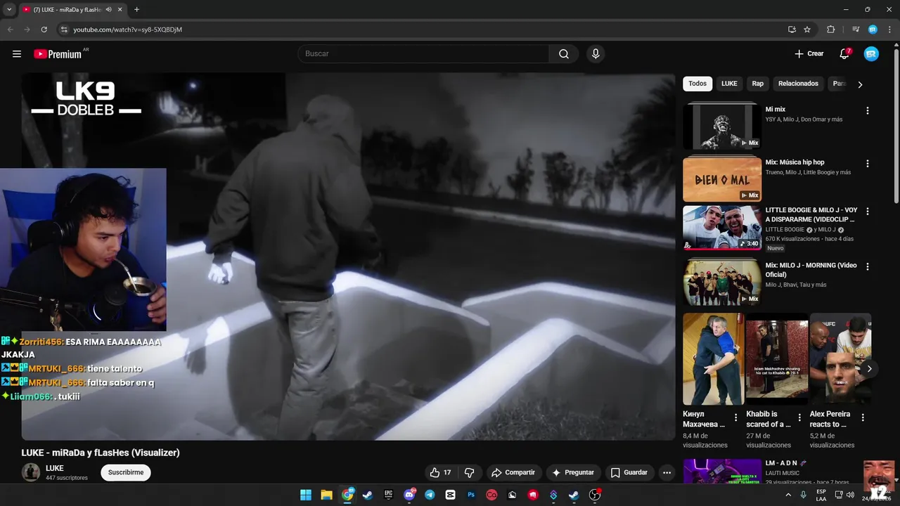Close the LUKE YouTube tab
Viewport: 900px width, 506px height.
(120, 10)
